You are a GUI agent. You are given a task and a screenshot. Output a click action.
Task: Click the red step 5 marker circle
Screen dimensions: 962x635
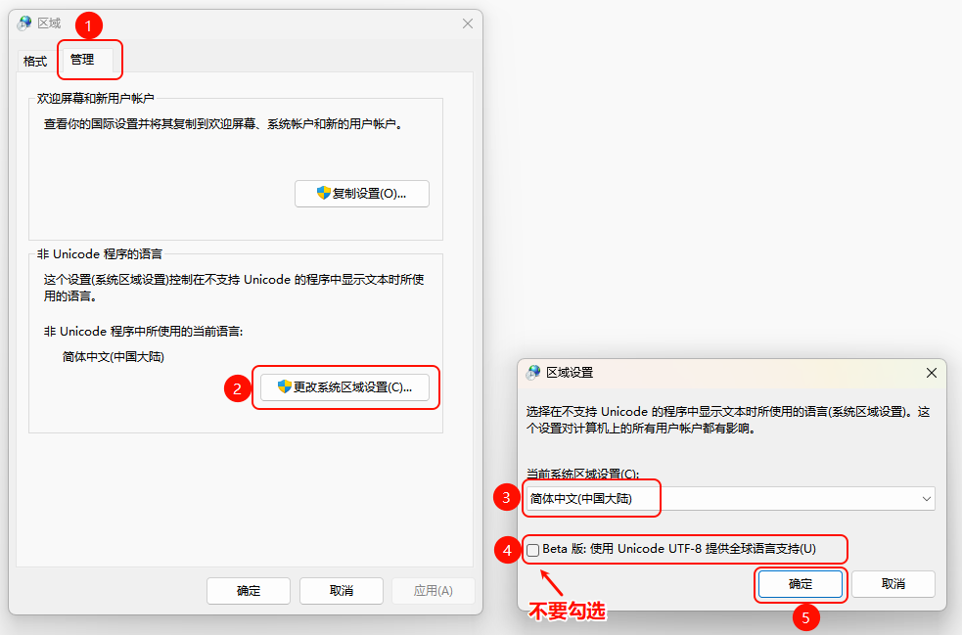tap(804, 619)
